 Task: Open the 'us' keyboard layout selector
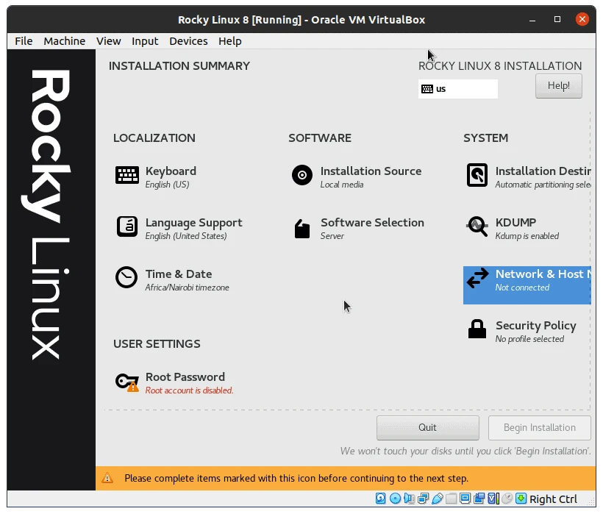pos(457,89)
